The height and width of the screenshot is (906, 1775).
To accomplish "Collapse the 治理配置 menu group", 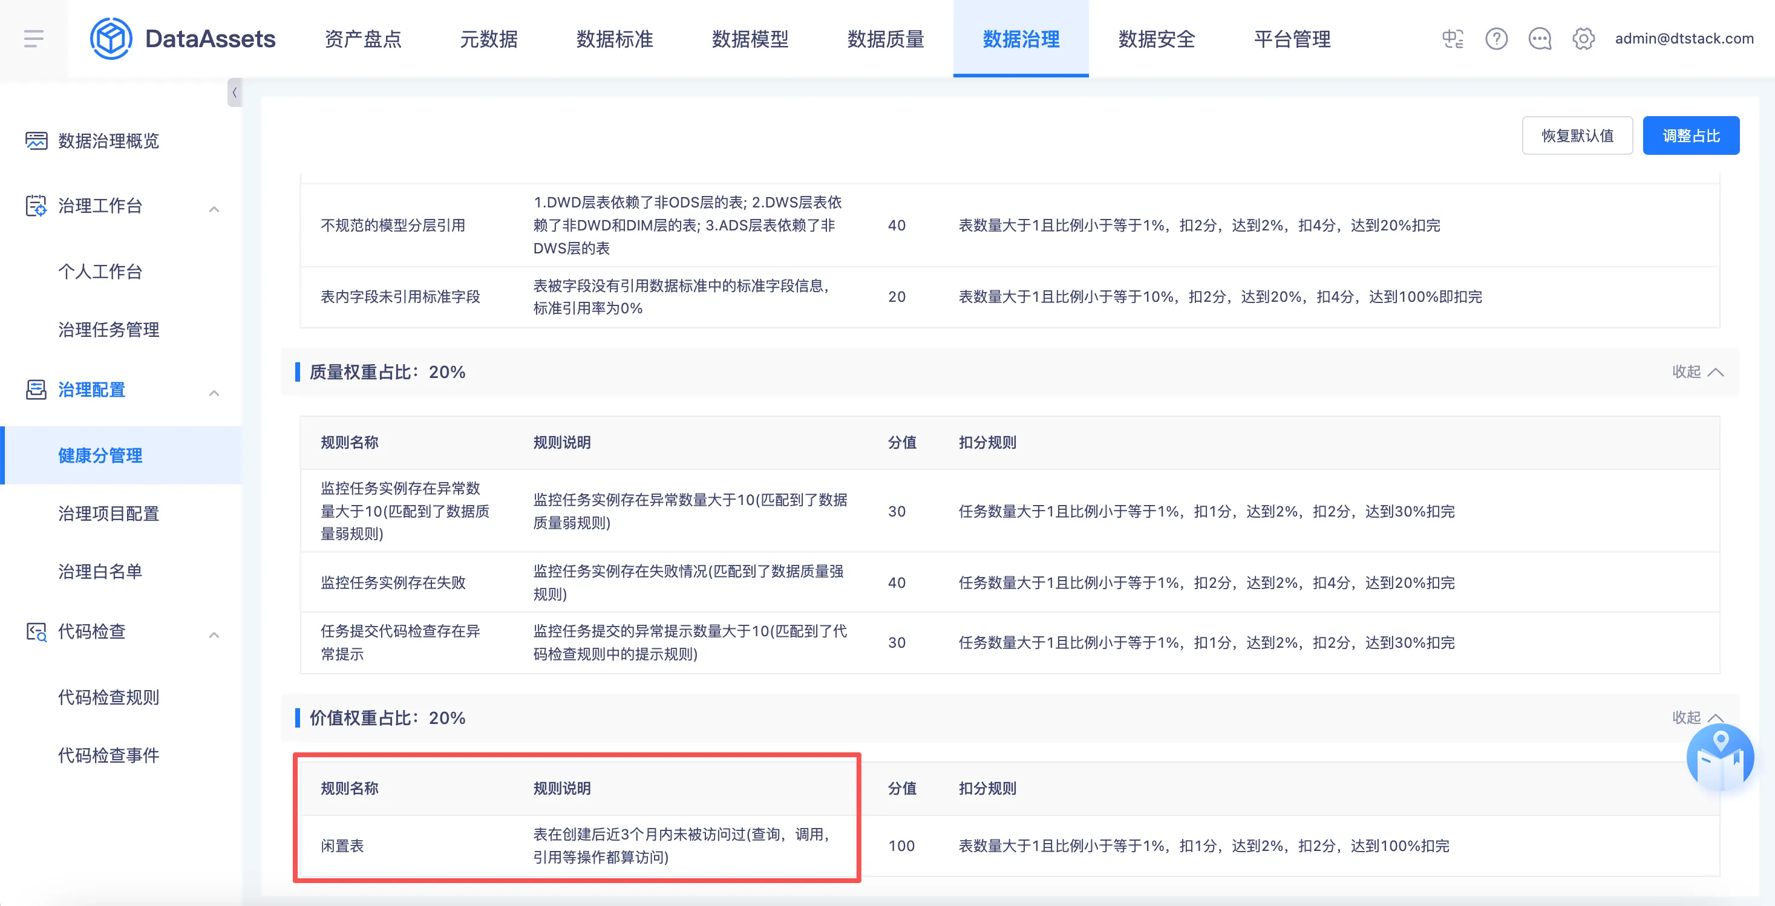I will 214,392.
